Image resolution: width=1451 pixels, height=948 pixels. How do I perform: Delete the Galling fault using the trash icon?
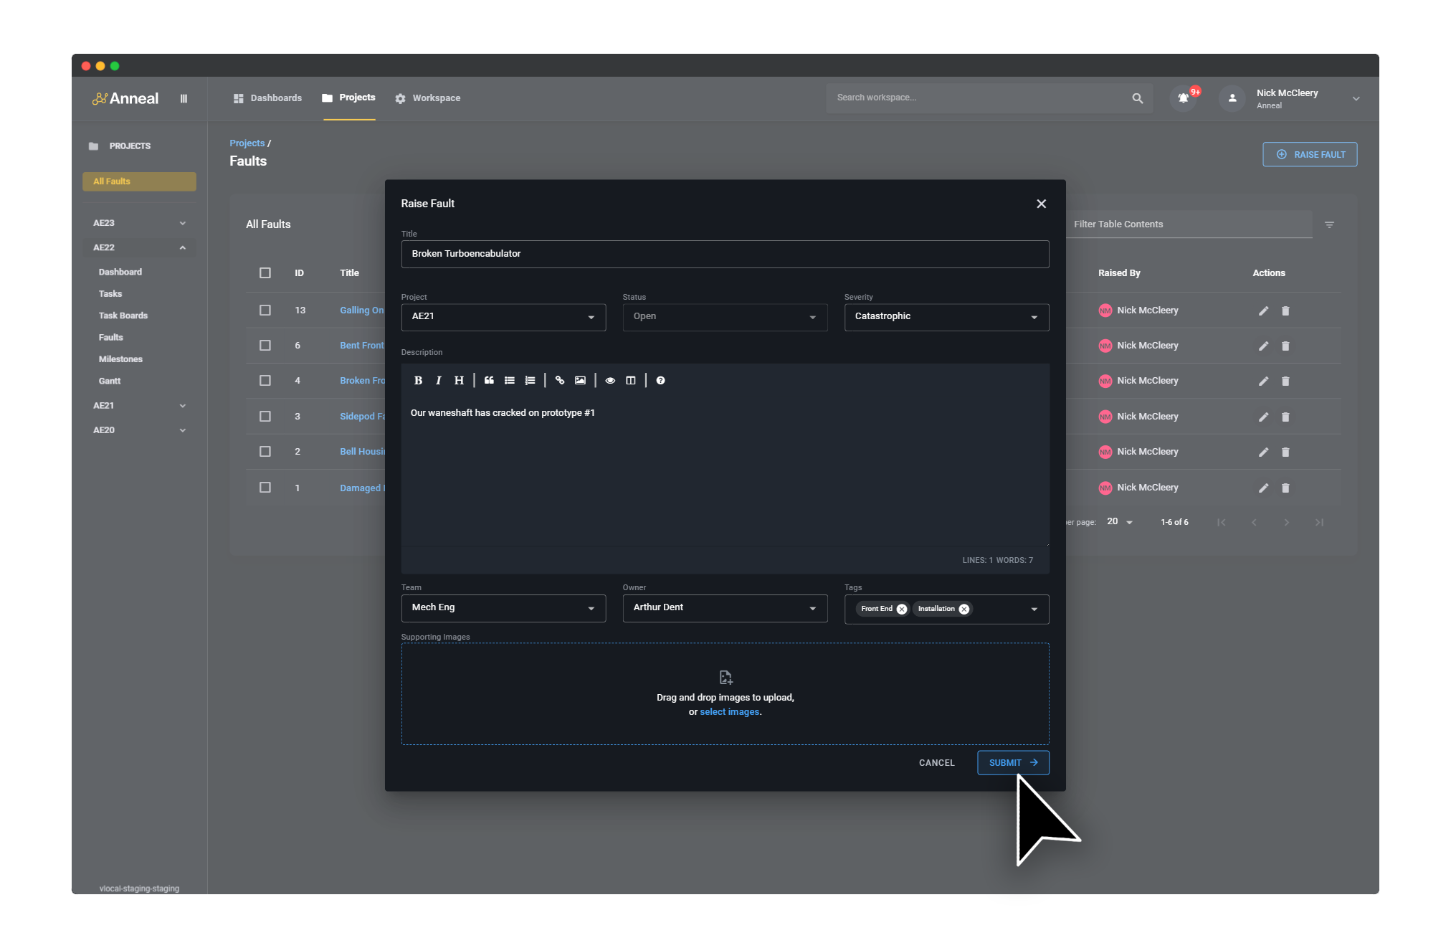[x=1285, y=311]
